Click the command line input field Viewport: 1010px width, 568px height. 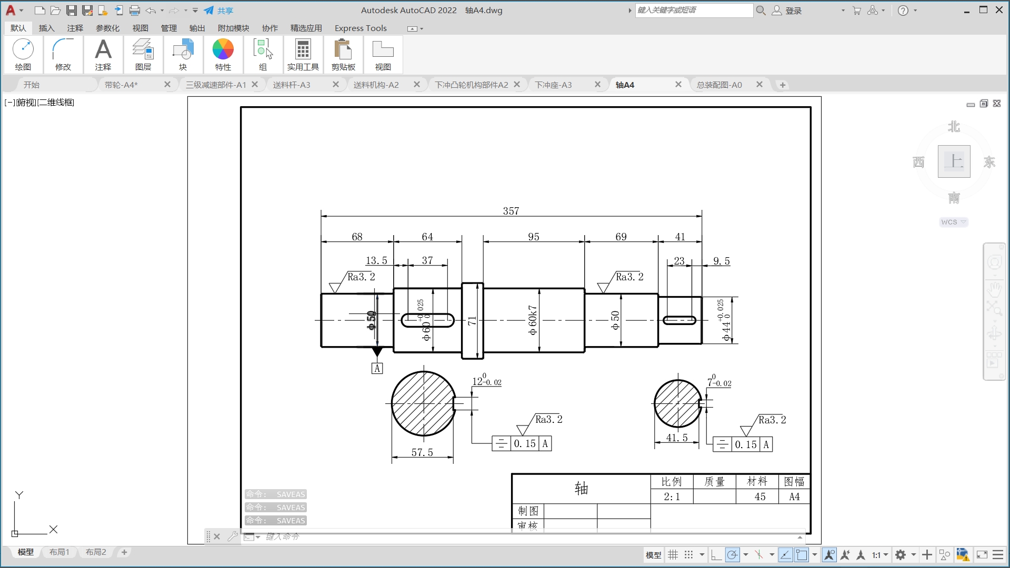click(532, 536)
